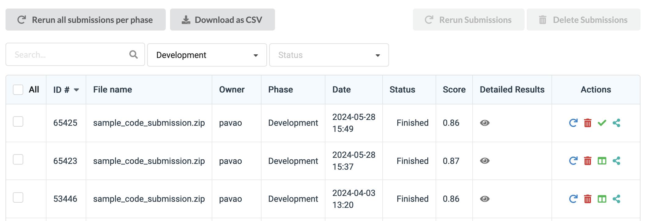Click the Delete Submissions button
Screen dimensions: 646x221
click(x=583, y=20)
